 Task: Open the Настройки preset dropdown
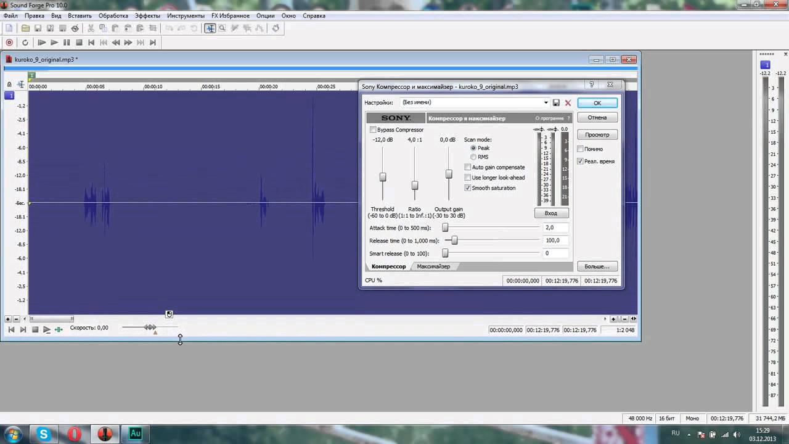[546, 103]
